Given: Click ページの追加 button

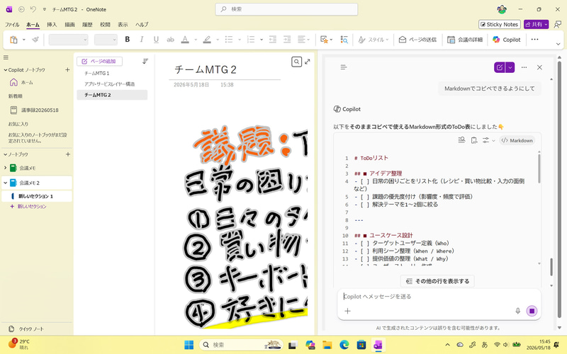Looking at the screenshot, I should pyautogui.click(x=99, y=62).
